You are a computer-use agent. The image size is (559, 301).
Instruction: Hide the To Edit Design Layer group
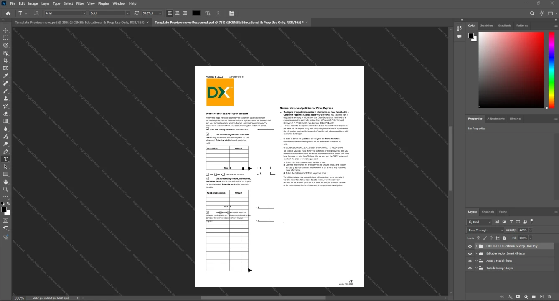470,268
